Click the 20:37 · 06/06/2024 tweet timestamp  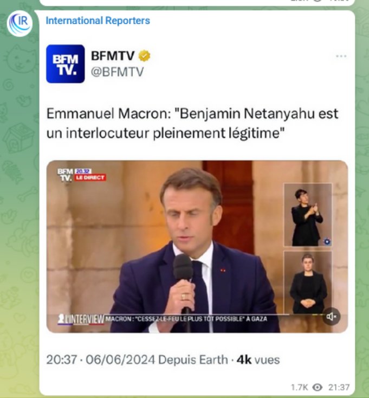101,360
